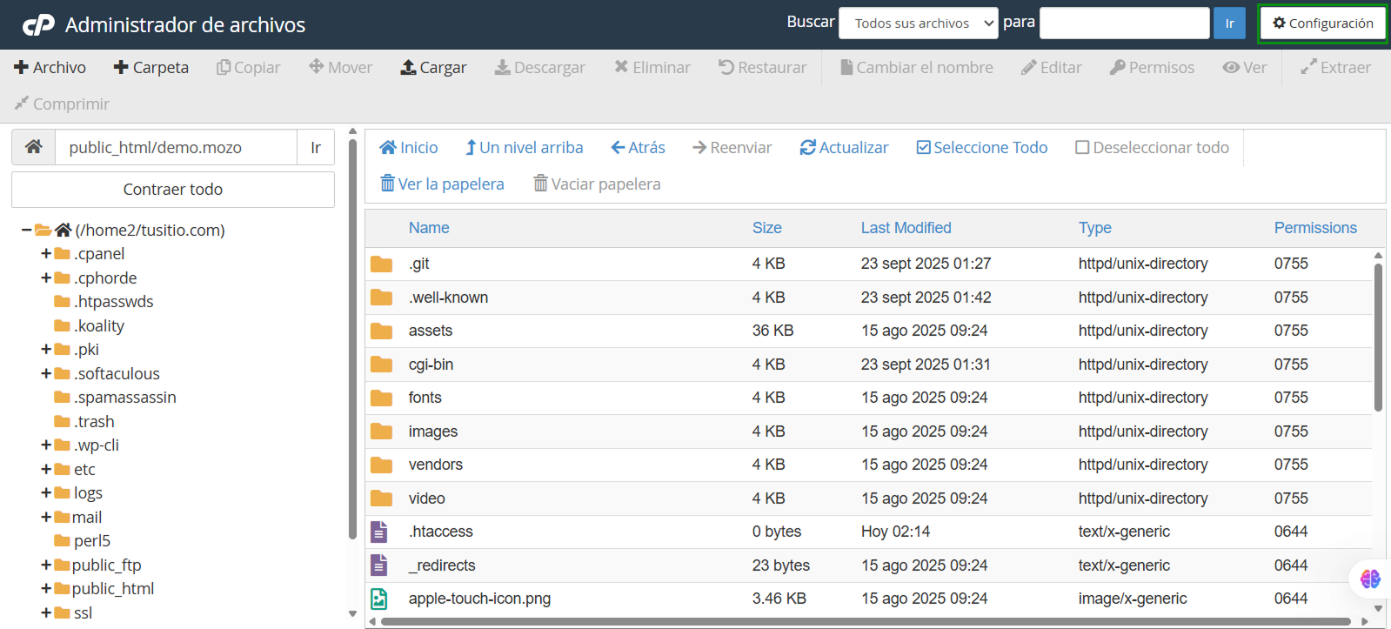Create a new Carpeta folder
The width and height of the screenshot is (1391, 629).
[150, 67]
